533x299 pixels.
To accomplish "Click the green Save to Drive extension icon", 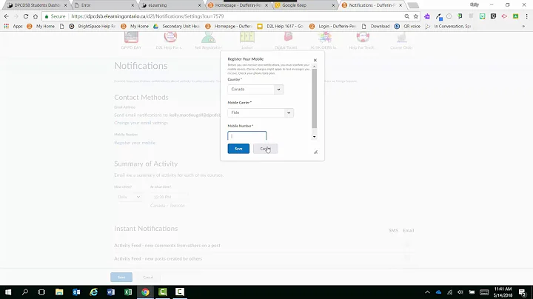I will [516, 16].
